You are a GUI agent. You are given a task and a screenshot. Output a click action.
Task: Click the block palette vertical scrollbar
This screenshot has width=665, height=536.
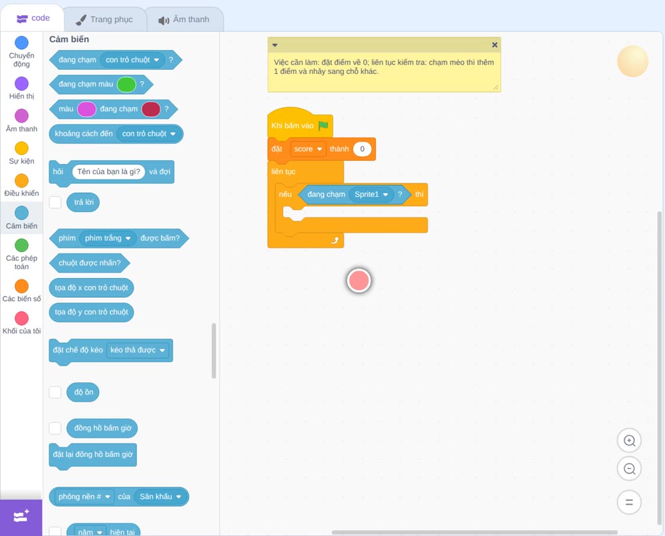click(213, 350)
